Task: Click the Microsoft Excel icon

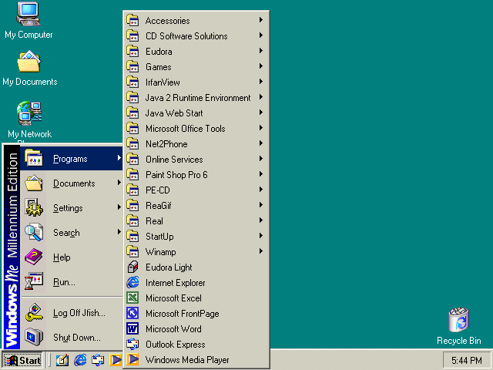Action: pyautogui.click(x=132, y=298)
